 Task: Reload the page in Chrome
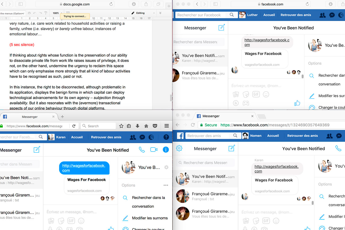(193, 125)
